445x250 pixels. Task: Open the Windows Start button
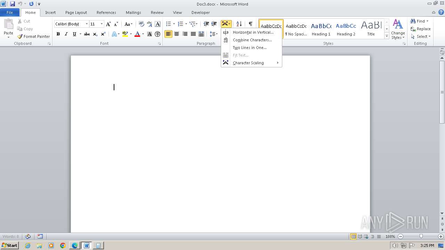coord(10,245)
